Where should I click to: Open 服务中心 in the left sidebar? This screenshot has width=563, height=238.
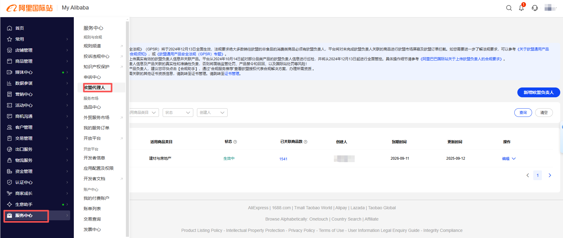point(24,215)
